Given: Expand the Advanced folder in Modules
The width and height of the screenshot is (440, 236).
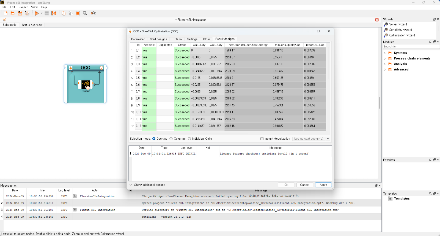Looking at the screenshot, I should coord(385,69).
